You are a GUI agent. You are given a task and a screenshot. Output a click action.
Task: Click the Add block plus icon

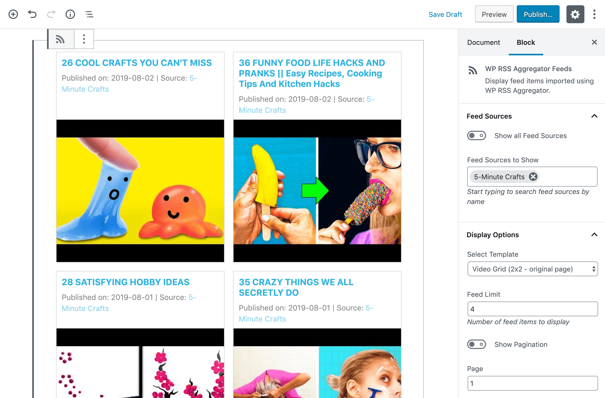point(13,14)
